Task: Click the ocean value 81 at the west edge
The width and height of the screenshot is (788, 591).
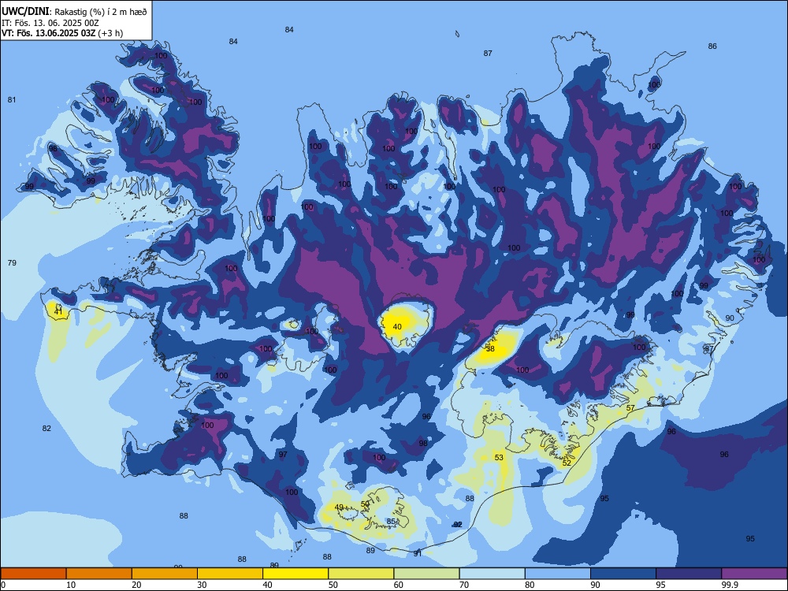Action: pos(12,100)
